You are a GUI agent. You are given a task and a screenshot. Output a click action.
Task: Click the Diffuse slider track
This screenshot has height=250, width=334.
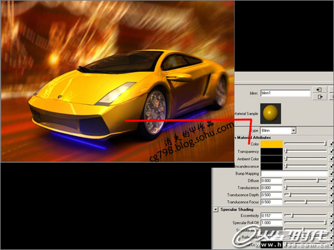tap(305, 180)
